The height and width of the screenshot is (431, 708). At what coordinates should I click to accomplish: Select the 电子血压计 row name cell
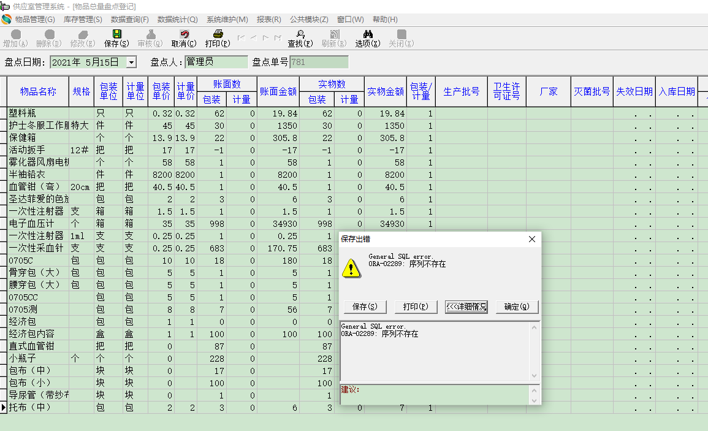[39, 224]
